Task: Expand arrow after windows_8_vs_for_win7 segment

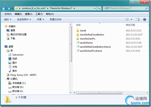Action: [48, 8]
